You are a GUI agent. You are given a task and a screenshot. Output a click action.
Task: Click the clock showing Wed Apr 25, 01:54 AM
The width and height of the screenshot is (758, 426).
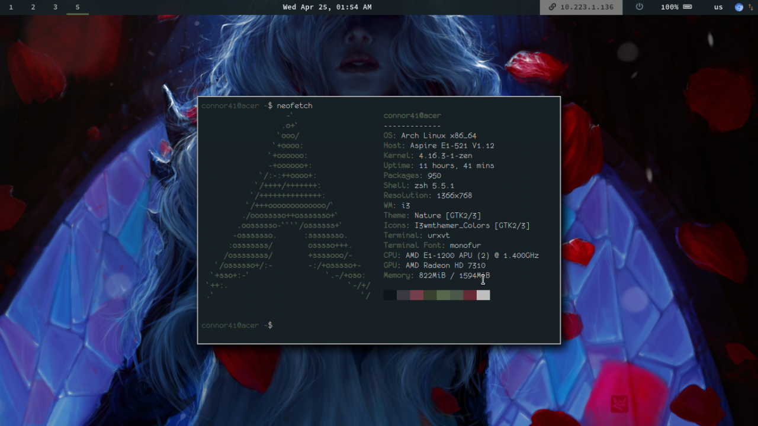click(327, 7)
